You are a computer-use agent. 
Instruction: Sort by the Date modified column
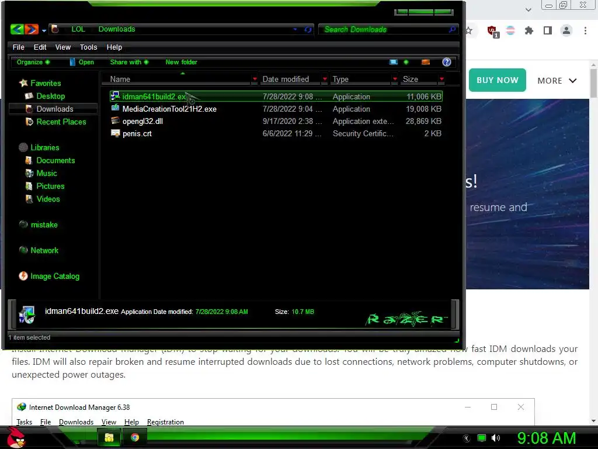click(x=286, y=79)
